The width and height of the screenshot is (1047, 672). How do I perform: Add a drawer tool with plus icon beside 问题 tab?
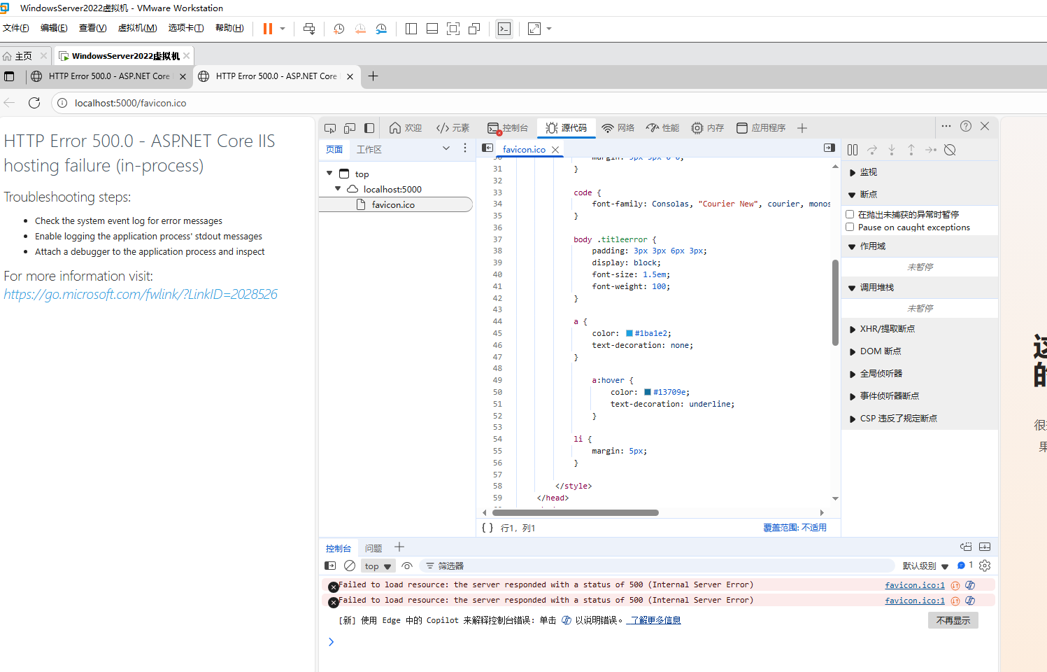pyautogui.click(x=399, y=547)
